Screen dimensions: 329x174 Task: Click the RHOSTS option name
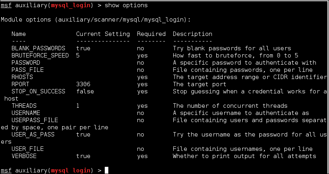tap(22, 77)
